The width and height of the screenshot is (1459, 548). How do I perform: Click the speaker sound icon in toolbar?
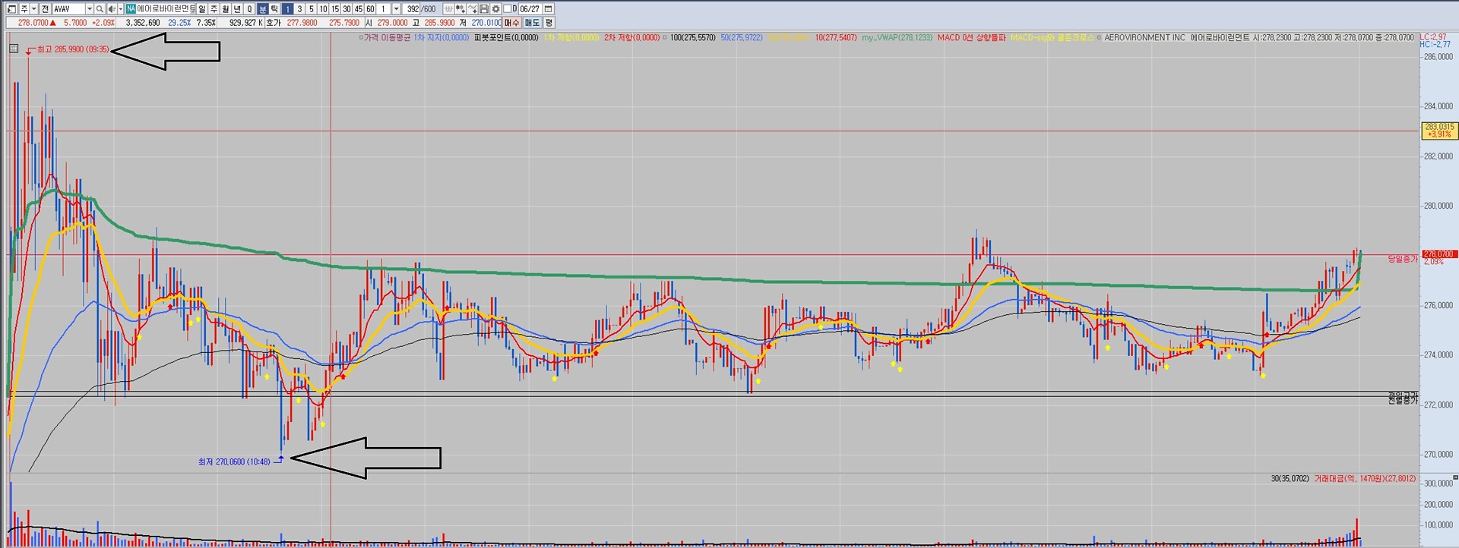point(112,9)
